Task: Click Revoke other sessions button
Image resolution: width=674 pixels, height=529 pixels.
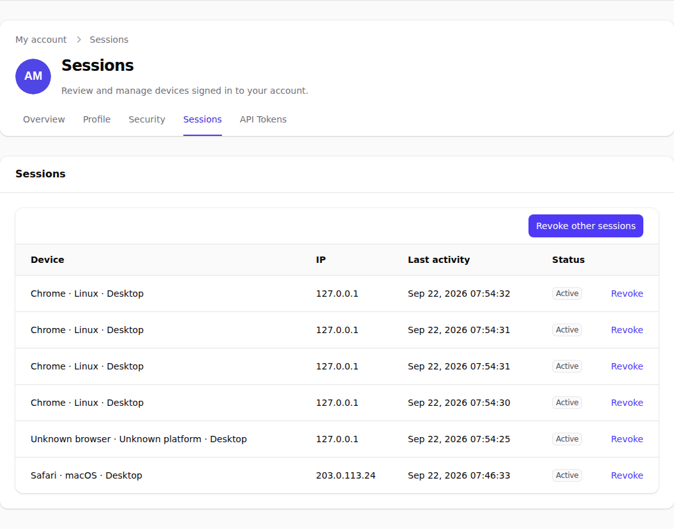Action: tap(585, 226)
